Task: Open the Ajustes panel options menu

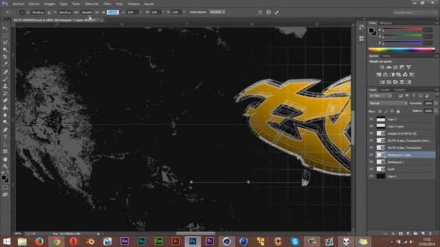Action: pos(437,56)
